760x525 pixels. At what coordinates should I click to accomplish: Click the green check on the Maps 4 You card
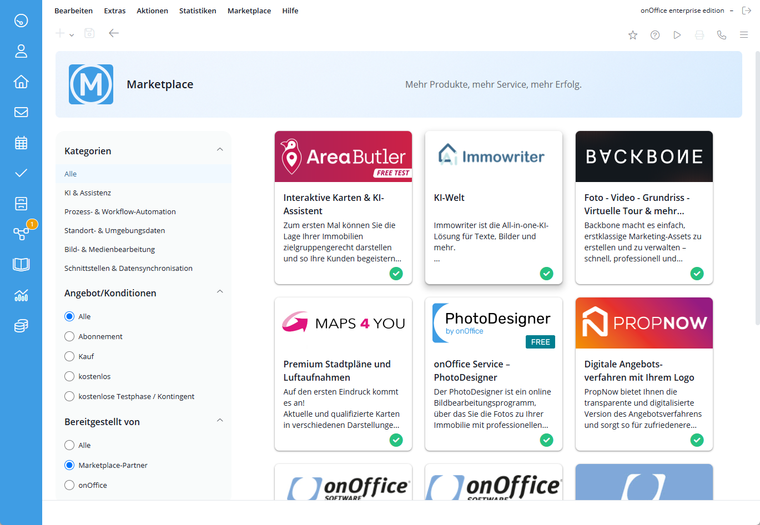[x=396, y=440]
